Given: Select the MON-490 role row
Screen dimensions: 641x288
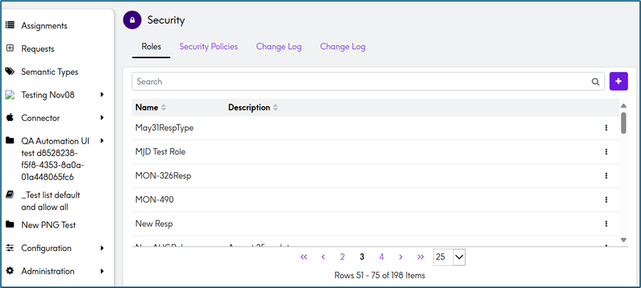Looking at the screenshot, I should click(x=375, y=200).
